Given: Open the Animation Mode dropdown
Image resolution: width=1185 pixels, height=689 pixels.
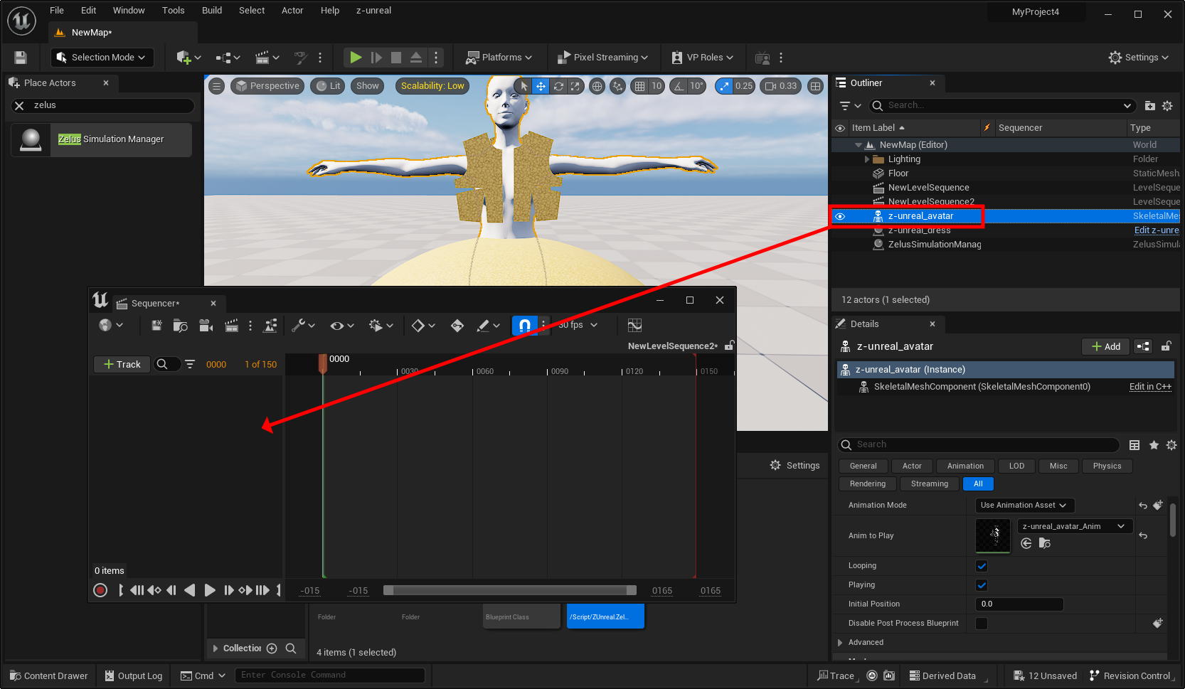Looking at the screenshot, I should (x=1024, y=506).
